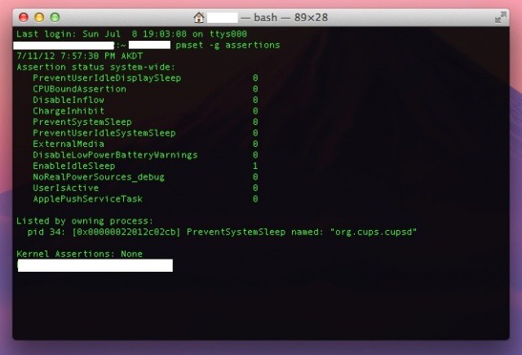Viewport: 522px width, 355px height.
Task: Enter full screen using the top-right arrows icon
Action: pos(500,16)
